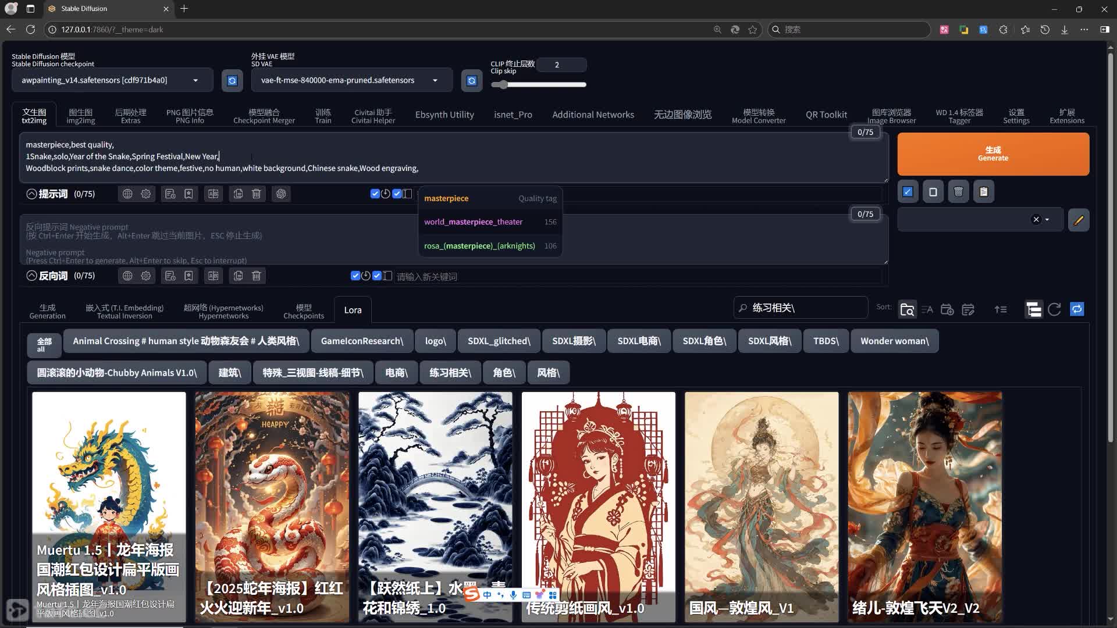Adjust the Clip skip slider
This screenshot has height=628, width=1117.
pyautogui.click(x=538, y=85)
